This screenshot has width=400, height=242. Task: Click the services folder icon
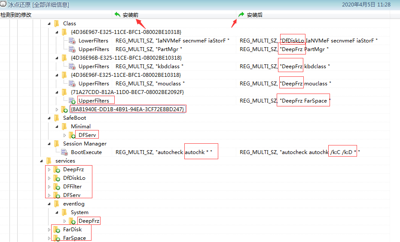click(x=49, y=161)
